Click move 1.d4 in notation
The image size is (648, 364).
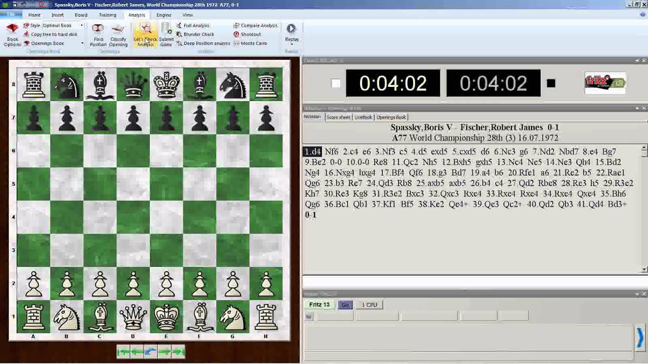coord(312,152)
